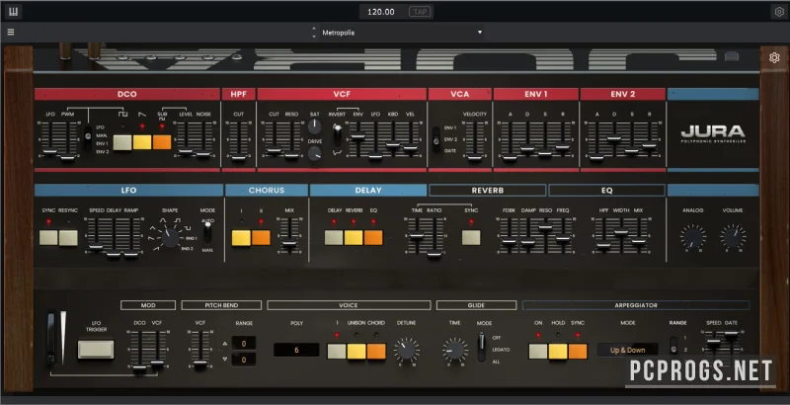Toggle the LFO Sync button
The width and height of the screenshot is (790, 405).
pyautogui.click(x=48, y=238)
